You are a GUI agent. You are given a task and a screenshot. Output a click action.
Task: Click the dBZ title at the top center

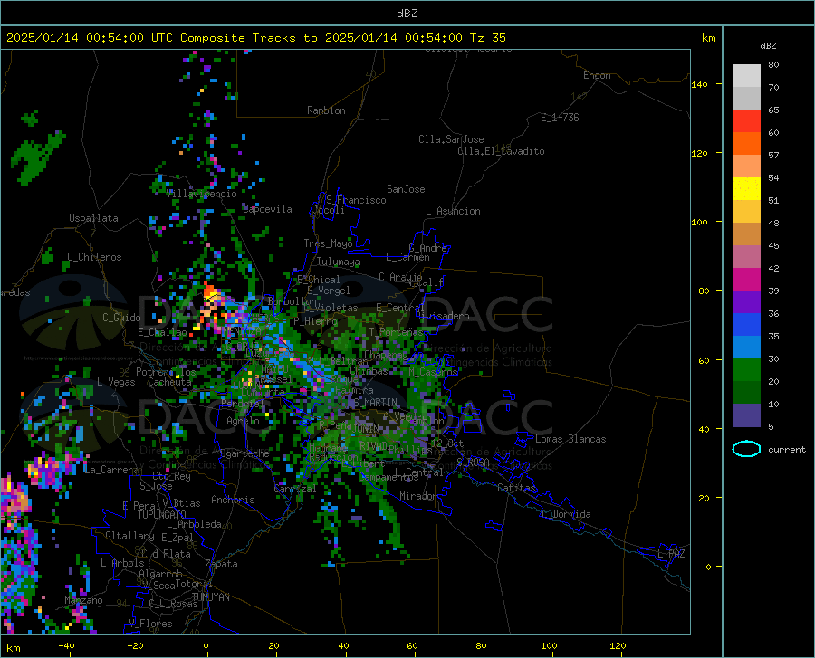[407, 14]
